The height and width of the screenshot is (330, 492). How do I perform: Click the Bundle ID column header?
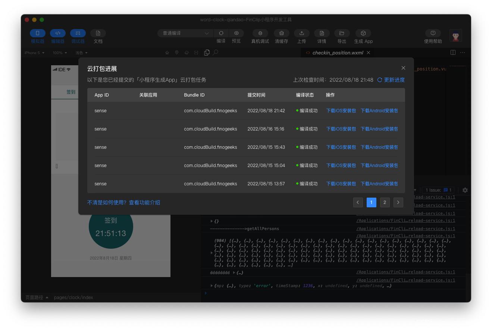(x=194, y=95)
